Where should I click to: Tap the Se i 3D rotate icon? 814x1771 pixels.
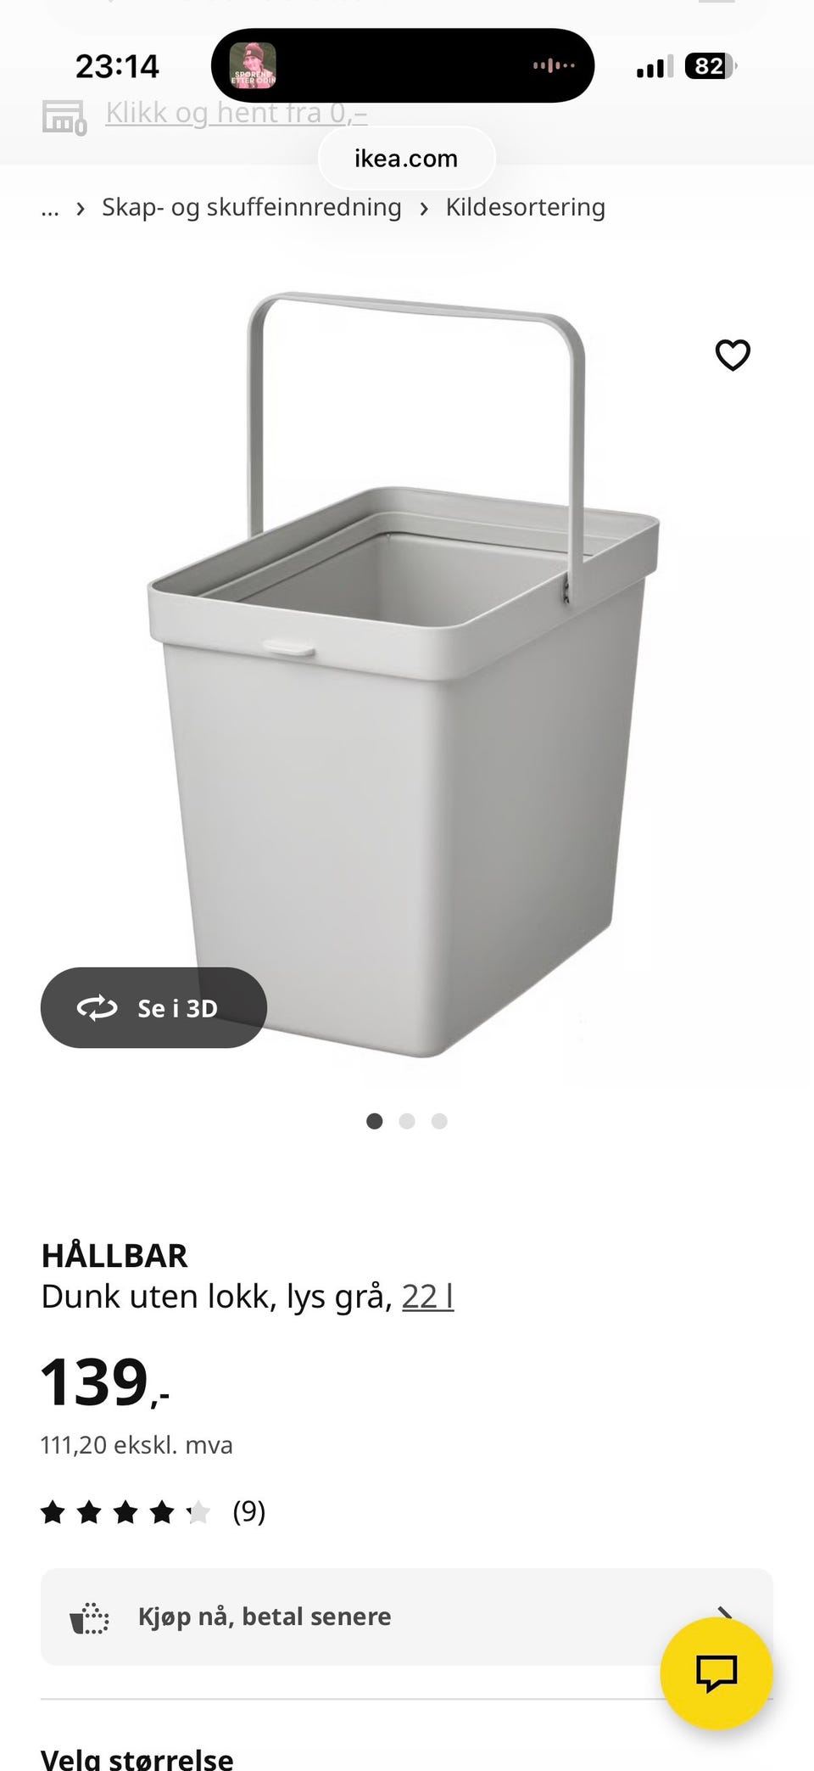click(x=98, y=1008)
